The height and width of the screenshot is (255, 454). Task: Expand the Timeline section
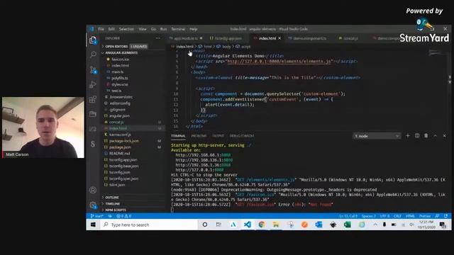[112, 204]
